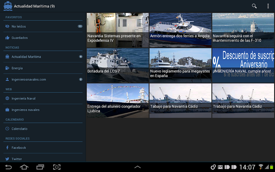The height and width of the screenshot is (172, 275).
Task: Click the 2 badge on Ingenierosnavales.com
Action: click(81, 80)
